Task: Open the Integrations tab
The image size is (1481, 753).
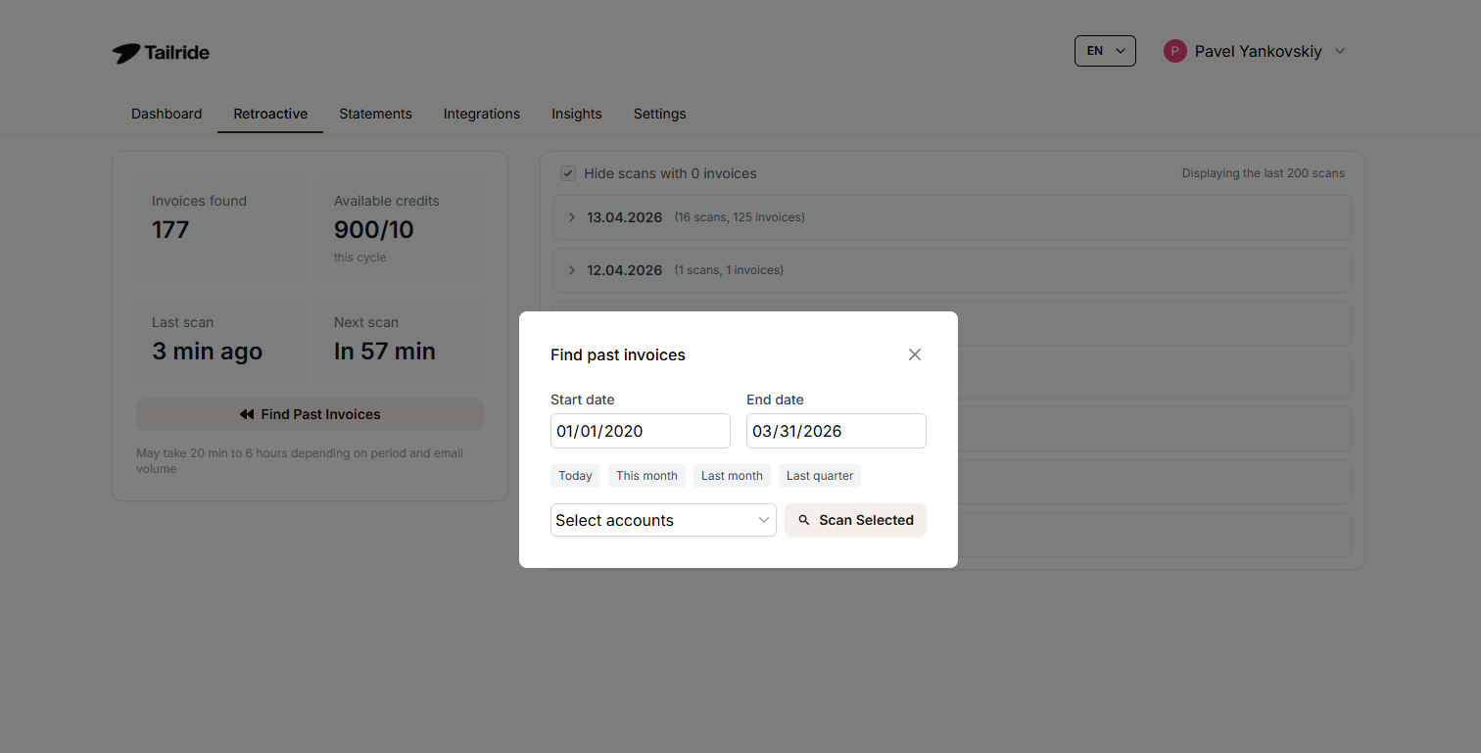Action: [481, 114]
